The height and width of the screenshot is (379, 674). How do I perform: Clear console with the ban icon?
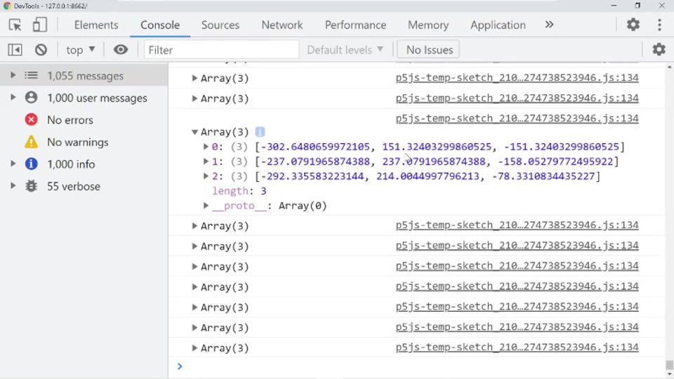[x=41, y=50]
